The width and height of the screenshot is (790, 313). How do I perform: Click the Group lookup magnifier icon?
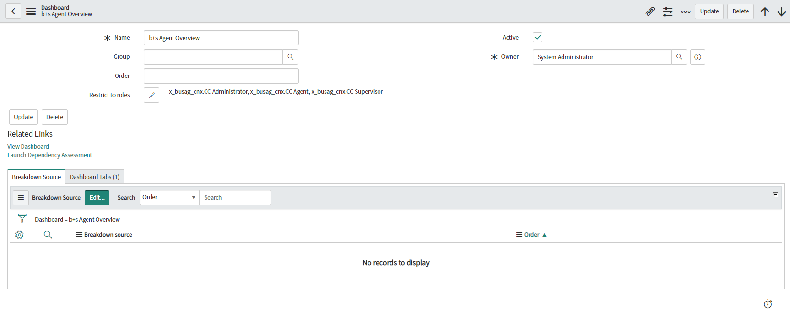click(x=290, y=57)
